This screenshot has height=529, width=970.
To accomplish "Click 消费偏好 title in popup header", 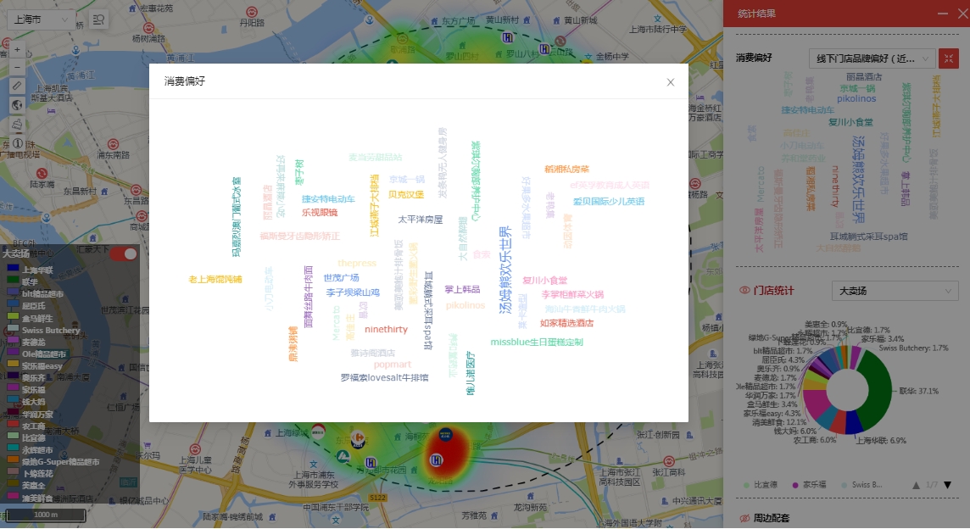I will (x=184, y=81).
